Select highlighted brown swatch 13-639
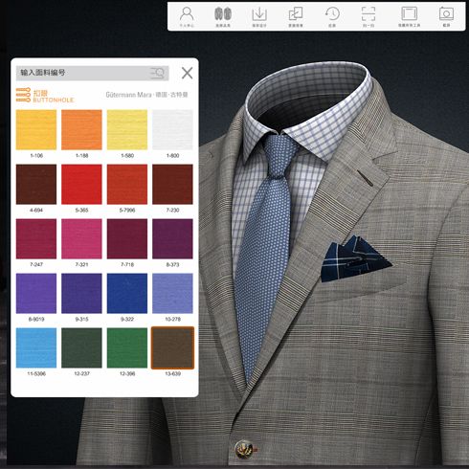Image resolution: width=469 pixels, height=469 pixels. click(172, 347)
